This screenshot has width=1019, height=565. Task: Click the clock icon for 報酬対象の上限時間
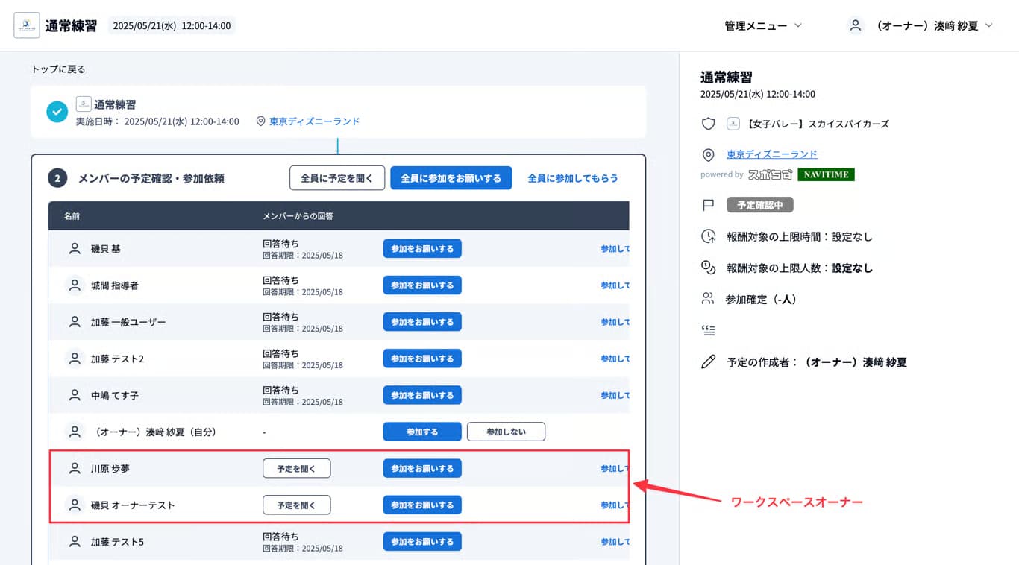point(708,236)
